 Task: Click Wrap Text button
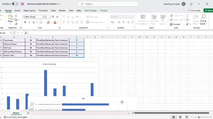(92, 17)
